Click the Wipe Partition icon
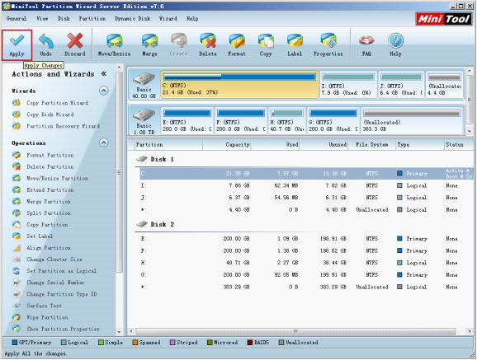 [17, 317]
